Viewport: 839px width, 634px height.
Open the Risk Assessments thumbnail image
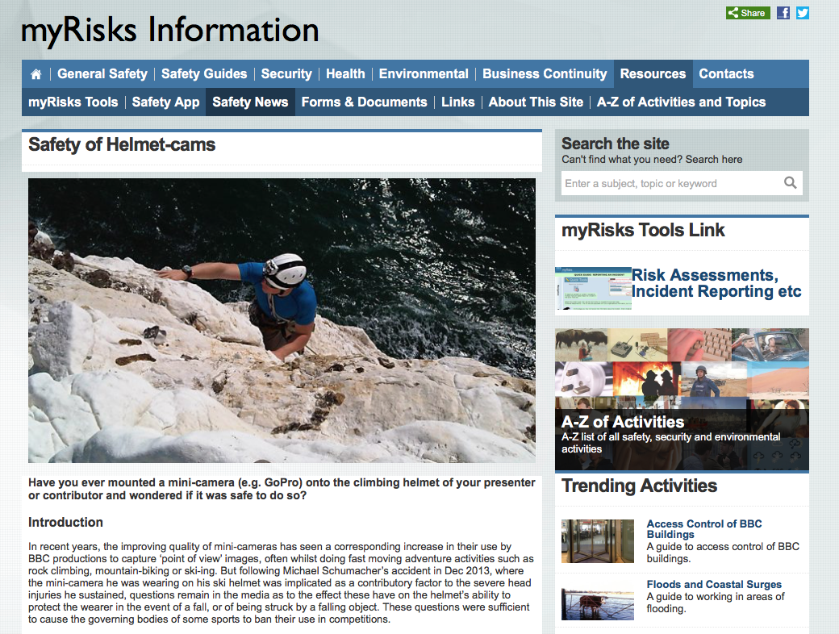593,289
